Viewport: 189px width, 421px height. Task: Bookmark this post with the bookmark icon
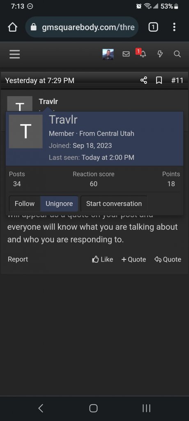(159, 80)
